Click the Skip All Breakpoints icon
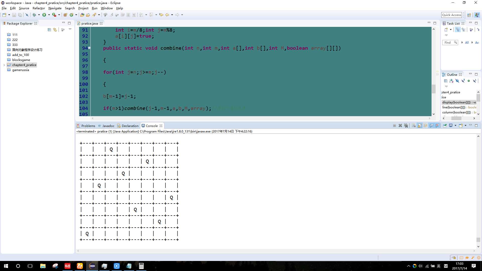 click(x=27, y=15)
